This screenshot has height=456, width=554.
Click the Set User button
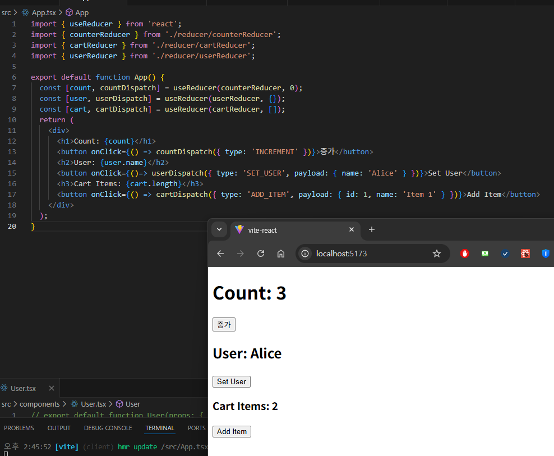click(x=232, y=381)
